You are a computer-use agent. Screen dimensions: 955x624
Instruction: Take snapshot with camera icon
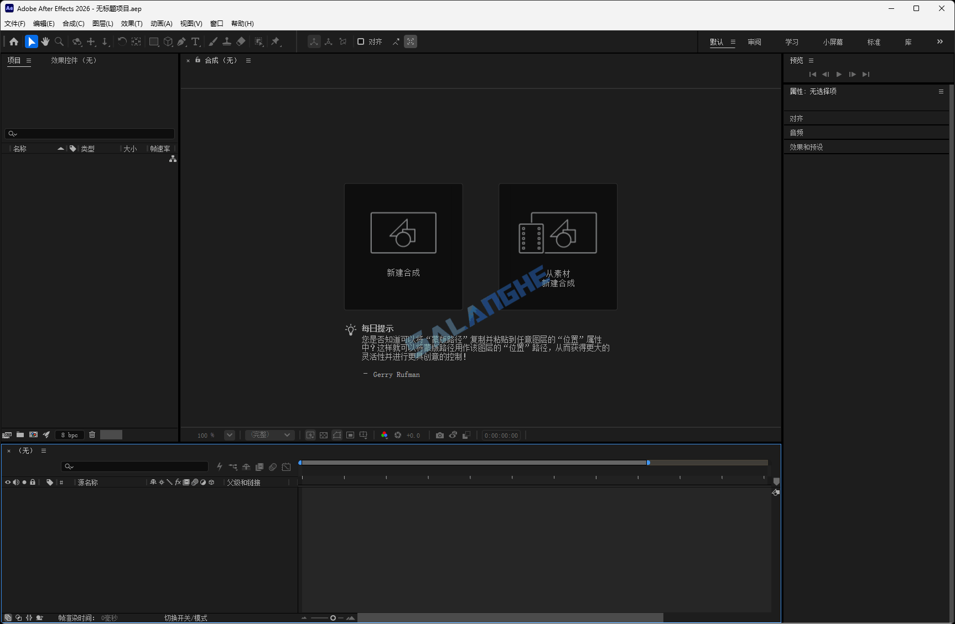(440, 436)
